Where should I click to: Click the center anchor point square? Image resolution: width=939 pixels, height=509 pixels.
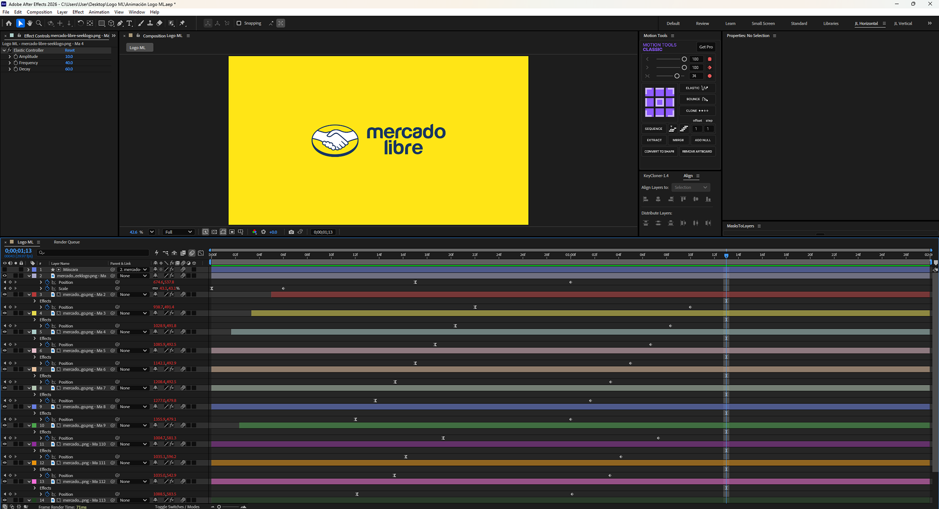[660, 102]
